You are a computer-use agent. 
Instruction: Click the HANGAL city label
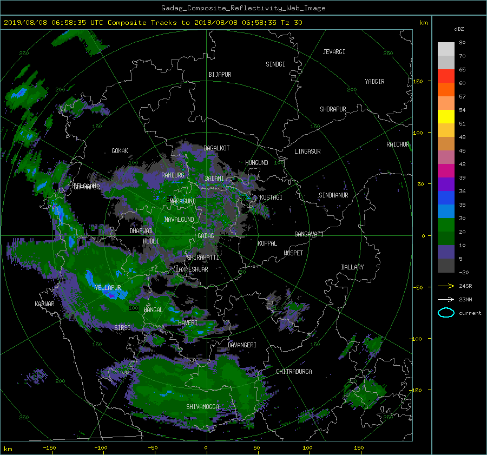coord(153,310)
